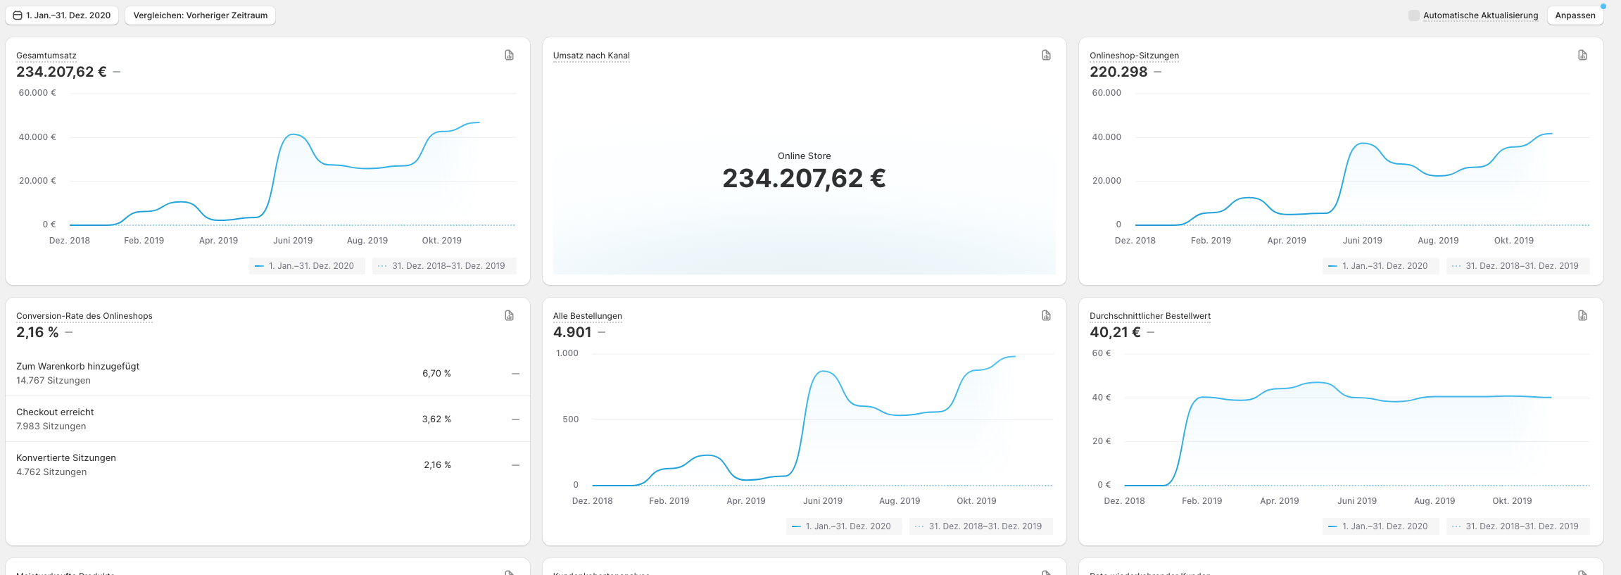The width and height of the screenshot is (1621, 575).
Task: Click the Anpassen button
Action: coord(1575,15)
